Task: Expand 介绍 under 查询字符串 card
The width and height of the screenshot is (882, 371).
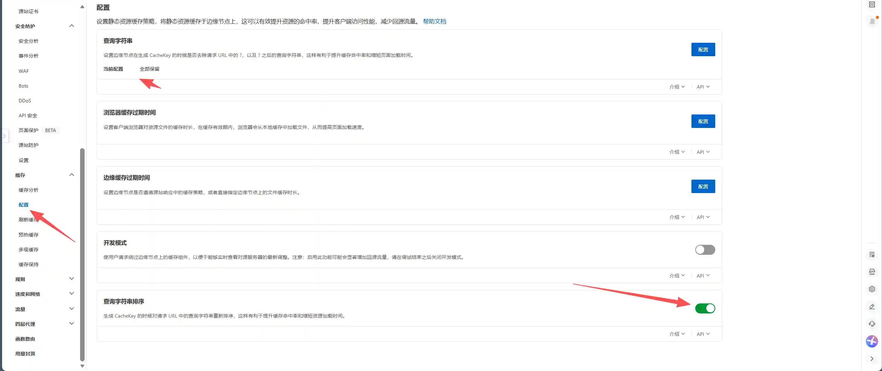Action: coord(677,87)
